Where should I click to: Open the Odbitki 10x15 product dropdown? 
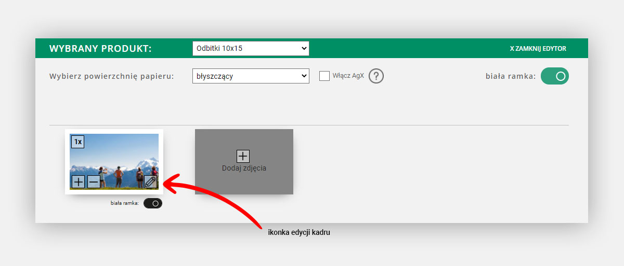click(251, 49)
